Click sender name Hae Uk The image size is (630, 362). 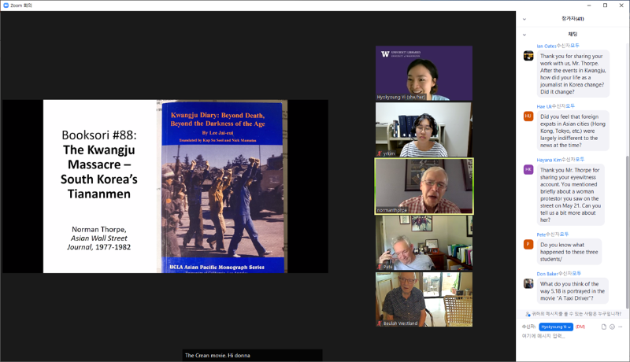click(x=544, y=106)
